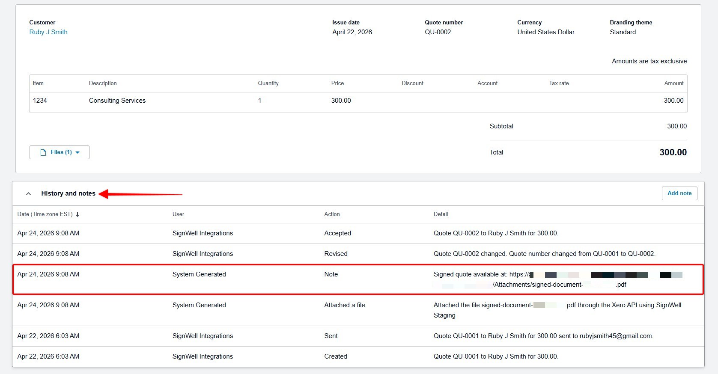This screenshot has width=718, height=374.
Task: Sort by Date (Time zone EST) column
Action: pyautogui.click(x=48, y=214)
